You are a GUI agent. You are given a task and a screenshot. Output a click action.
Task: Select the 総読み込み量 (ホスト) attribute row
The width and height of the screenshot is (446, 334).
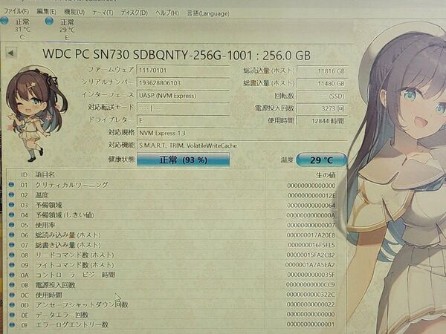pyautogui.click(x=172, y=235)
